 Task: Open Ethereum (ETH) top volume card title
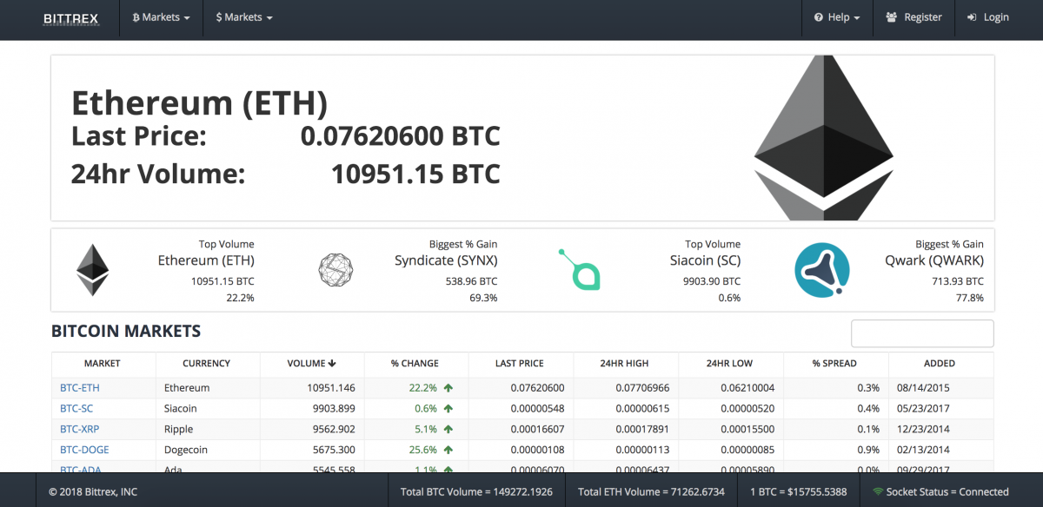tap(206, 260)
